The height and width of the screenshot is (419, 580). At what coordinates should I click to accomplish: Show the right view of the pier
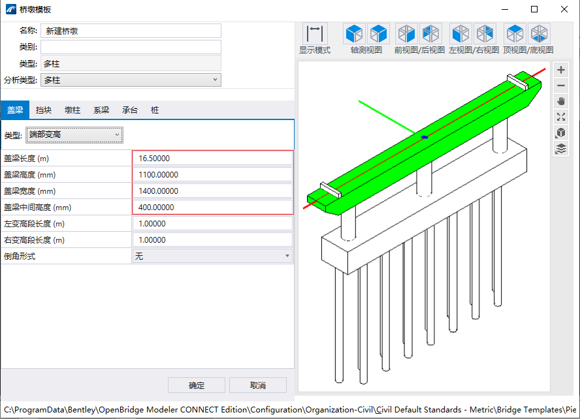[x=485, y=33]
